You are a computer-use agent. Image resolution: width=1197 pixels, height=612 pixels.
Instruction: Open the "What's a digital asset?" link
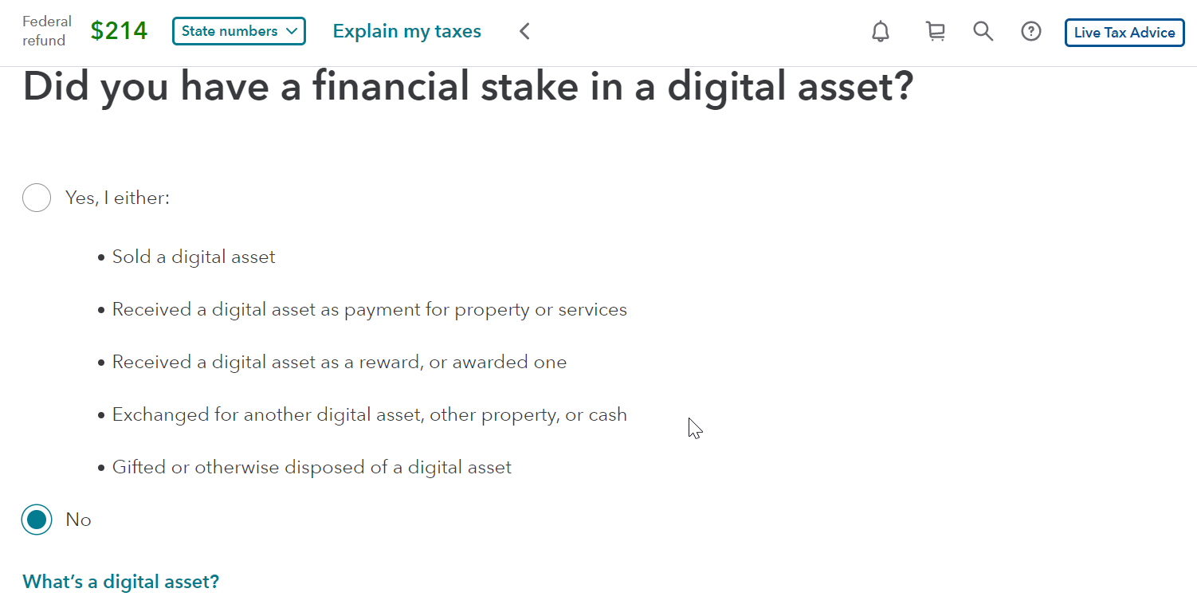tap(120, 582)
